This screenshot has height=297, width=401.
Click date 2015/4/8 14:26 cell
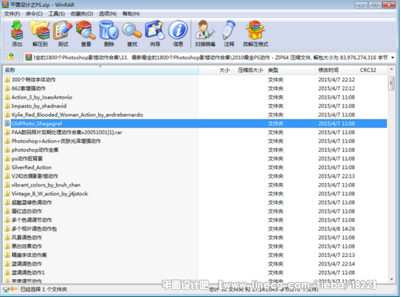tap(336, 229)
